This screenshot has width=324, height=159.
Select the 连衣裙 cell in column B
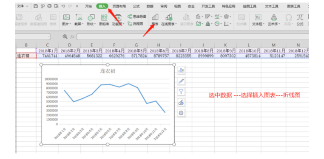(26, 56)
